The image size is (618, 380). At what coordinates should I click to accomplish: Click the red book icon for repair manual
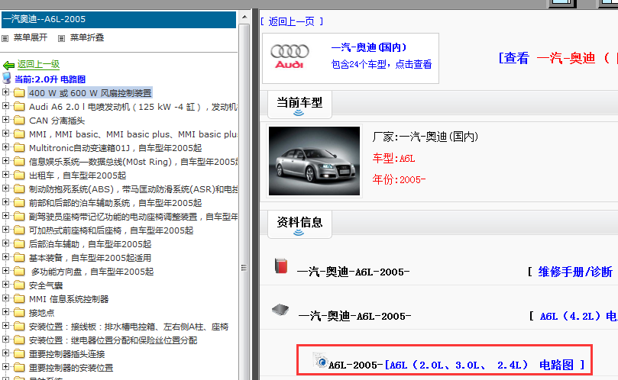pyautogui.click(x=281, y=266)
